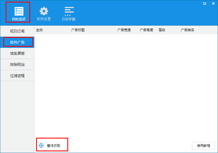218x153 pixels.
Task: Click the back arrow icon in title bar
Action: point(204,4)
